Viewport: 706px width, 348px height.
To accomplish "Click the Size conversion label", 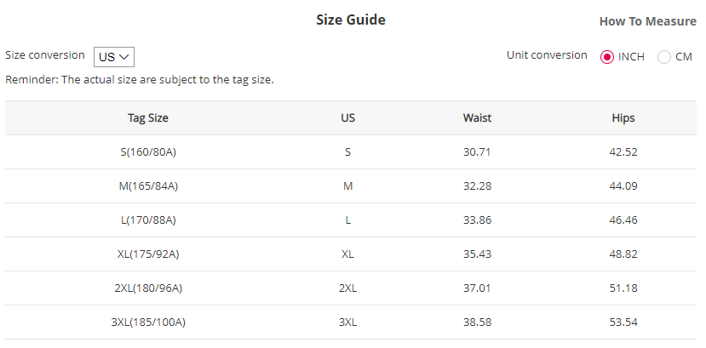I will click(45, 55).
